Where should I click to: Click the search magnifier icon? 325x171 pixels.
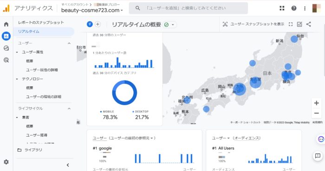coord(137,8)
